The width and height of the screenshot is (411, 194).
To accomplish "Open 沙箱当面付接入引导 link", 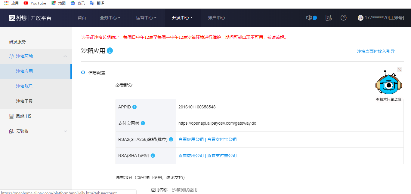I will click(376, 51).
